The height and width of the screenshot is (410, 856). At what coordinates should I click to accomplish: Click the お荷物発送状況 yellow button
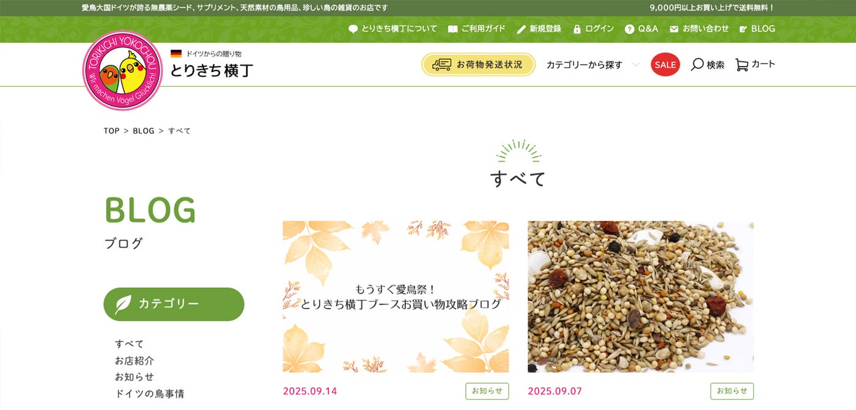click(x=478, y=64)
